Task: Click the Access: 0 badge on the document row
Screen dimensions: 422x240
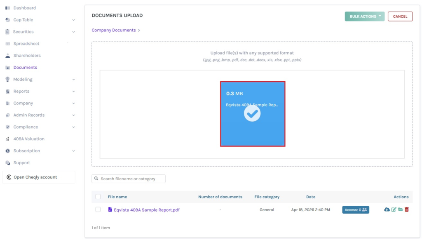Action: click(x=355, y=209)
